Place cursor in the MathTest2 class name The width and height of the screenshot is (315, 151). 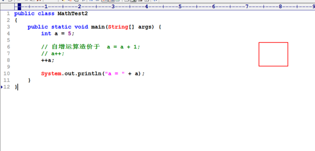(x=73, y=14)
